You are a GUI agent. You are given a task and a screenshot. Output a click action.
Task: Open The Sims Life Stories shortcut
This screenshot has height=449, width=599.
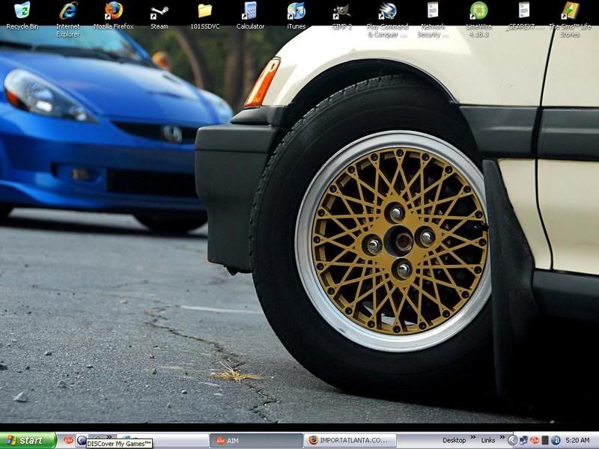pyautogui.click(x=570, y=11)
